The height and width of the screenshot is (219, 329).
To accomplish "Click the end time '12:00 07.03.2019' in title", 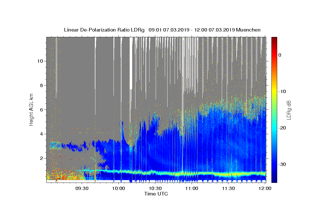I will click(214, 30).
